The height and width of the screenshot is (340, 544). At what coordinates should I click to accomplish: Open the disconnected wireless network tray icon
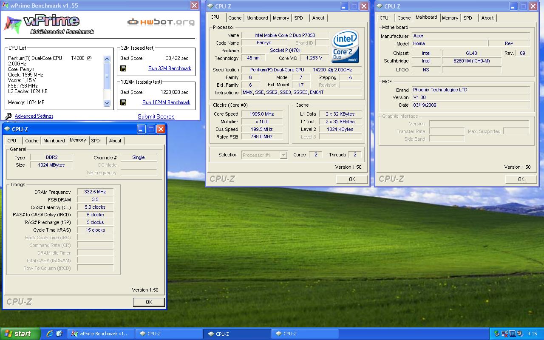coord(505,334)
